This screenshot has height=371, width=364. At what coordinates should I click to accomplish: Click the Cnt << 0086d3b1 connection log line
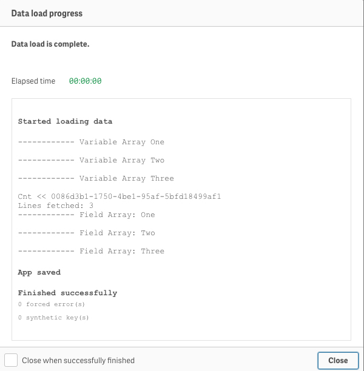coord(120,196)
